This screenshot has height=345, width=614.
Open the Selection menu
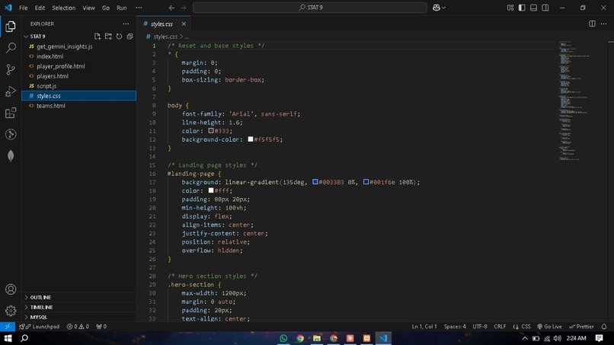click(x=64, y=8)
